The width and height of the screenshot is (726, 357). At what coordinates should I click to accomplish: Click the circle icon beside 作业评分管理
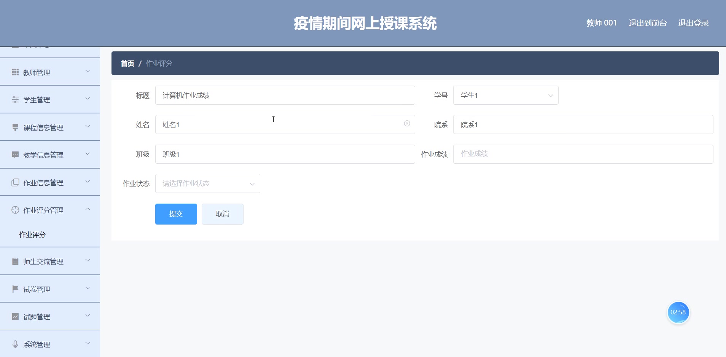(15, 210)
